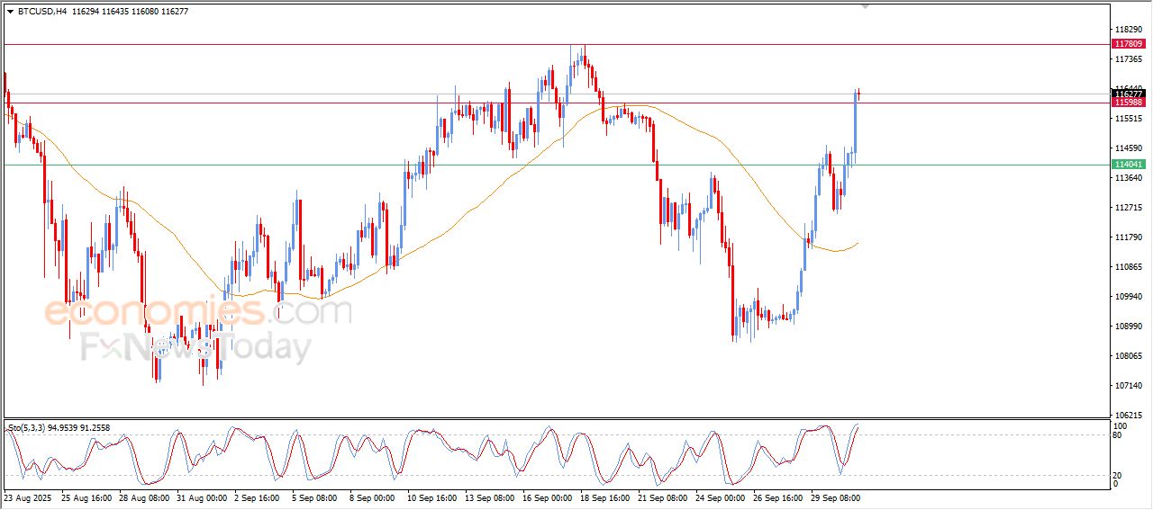The width and height of the screenshot is (1153, 510).
Task: Click the green 114041 price tag
Action: [1128, 165]
